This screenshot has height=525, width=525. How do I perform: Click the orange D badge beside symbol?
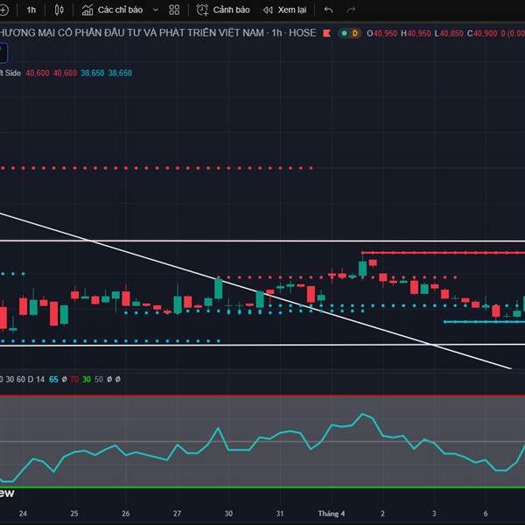(x=355, y=33)
